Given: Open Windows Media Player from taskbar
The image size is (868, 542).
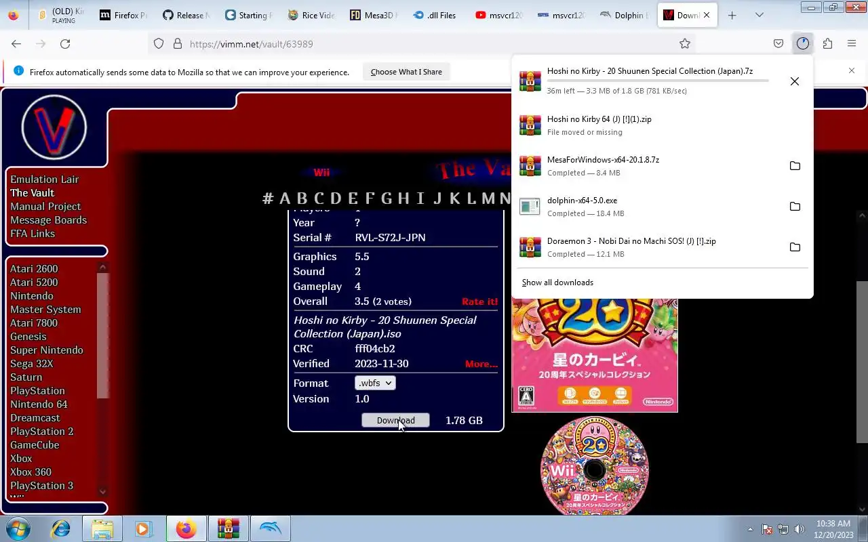Looking at the screenshot, I should (x=143, y=528).
